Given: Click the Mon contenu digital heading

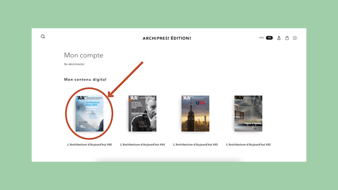Looking at the screenshot, I should 85,80.
